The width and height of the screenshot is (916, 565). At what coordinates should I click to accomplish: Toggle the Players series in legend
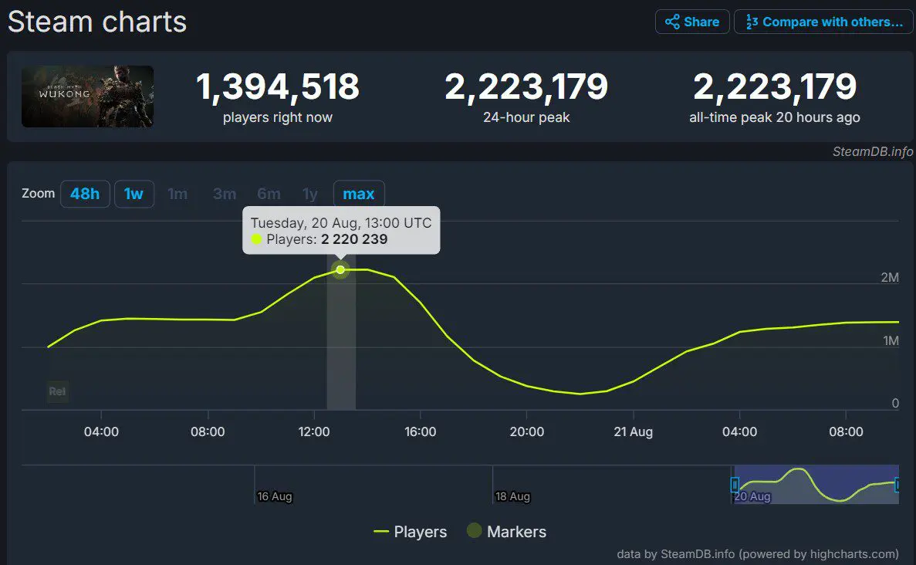[x=410, y=532]
